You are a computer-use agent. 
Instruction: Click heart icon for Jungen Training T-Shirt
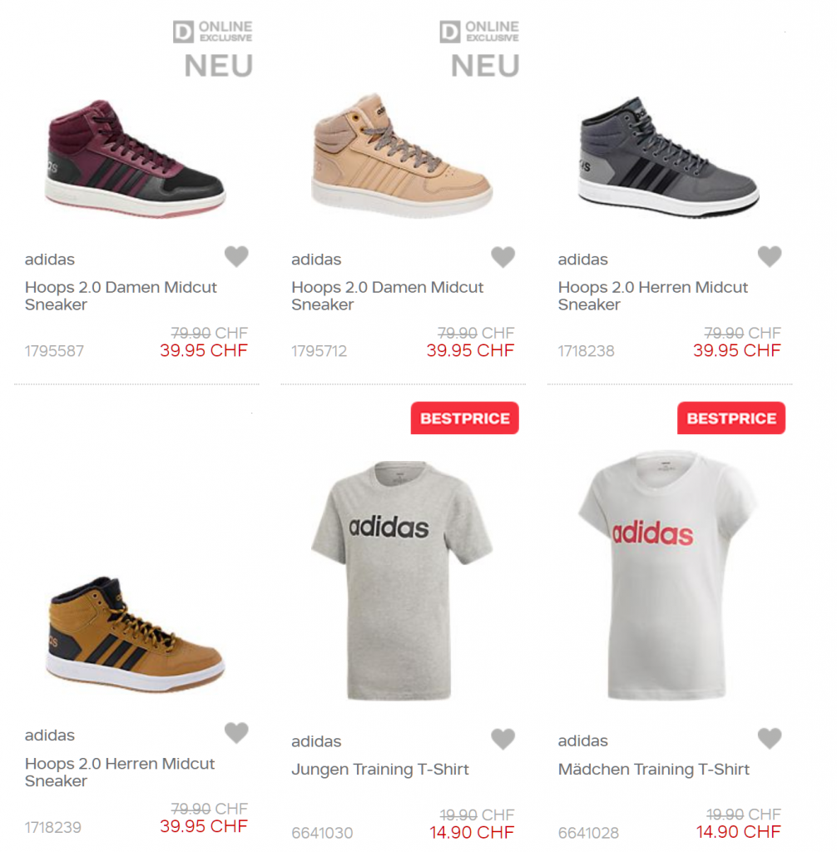pos(503,739)
